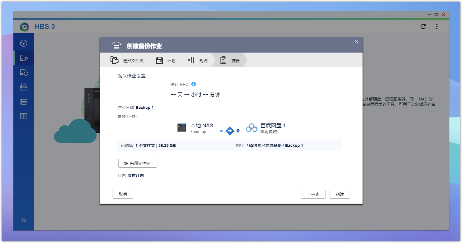Switch to the 计划 step tab

pos(166,60)
